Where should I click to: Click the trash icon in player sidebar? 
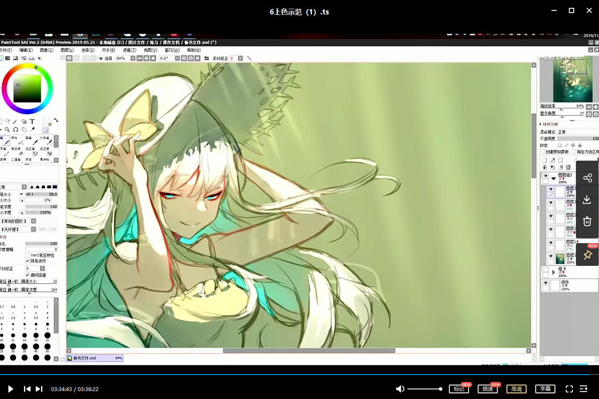tap(587, 221)
